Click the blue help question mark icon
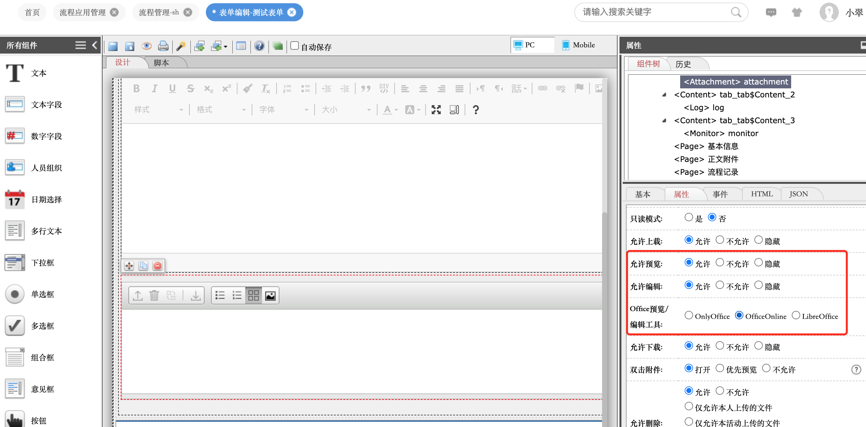Screen dimensions: 866x427 coord(259,46)
